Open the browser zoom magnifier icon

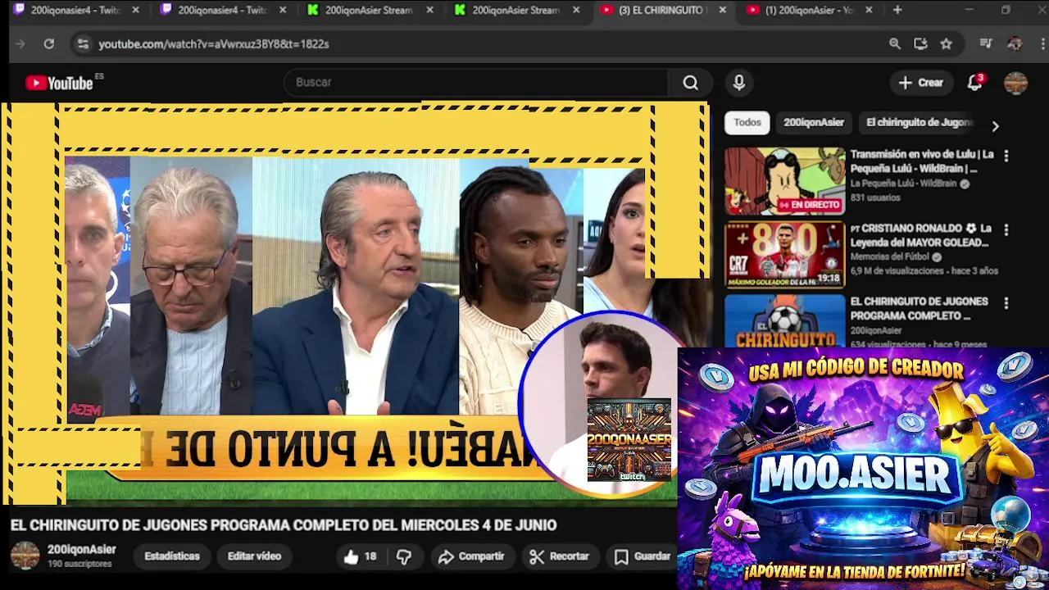[x=895, y=43]
